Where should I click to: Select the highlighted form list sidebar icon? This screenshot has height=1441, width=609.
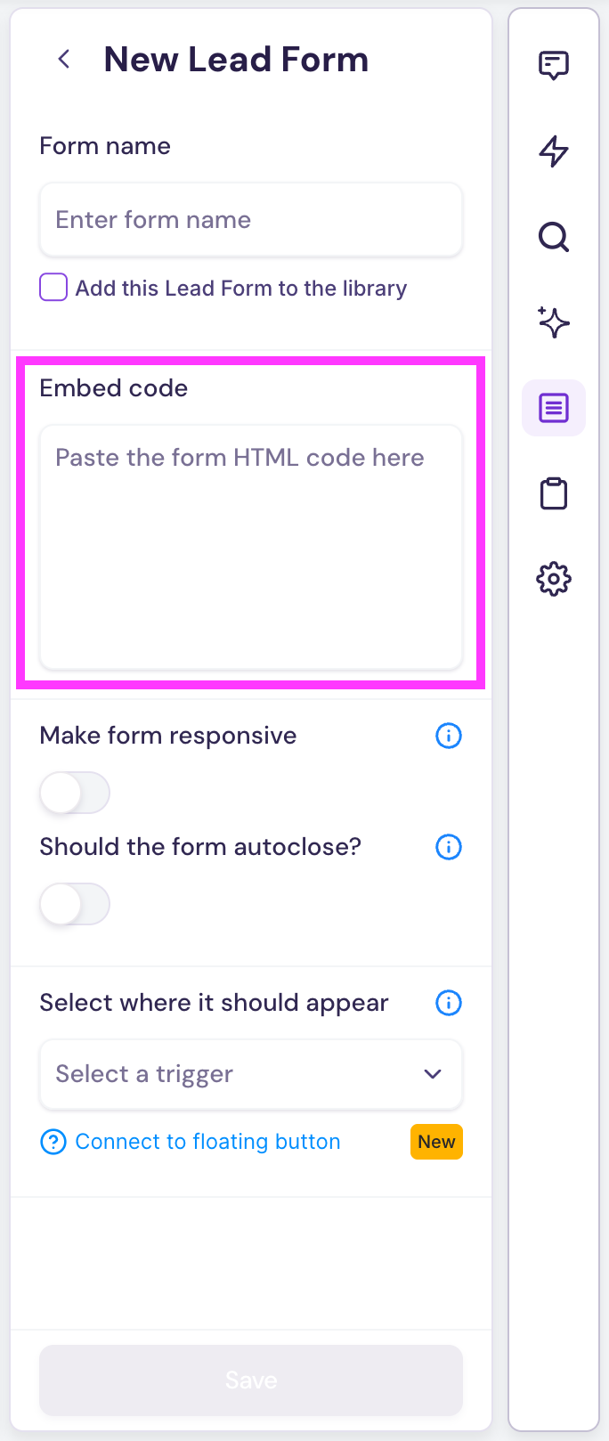(x=554, y=408)
